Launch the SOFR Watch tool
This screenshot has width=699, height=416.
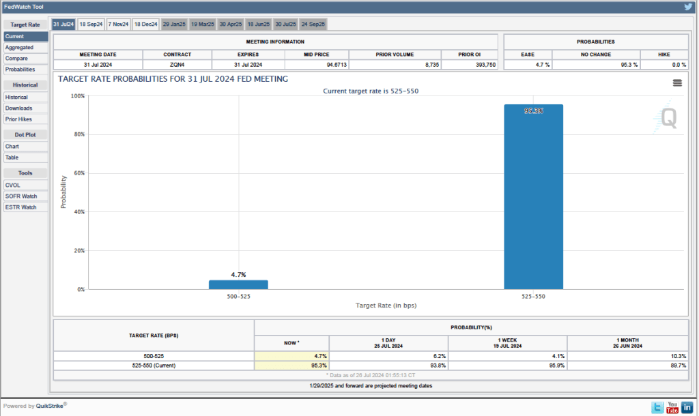20,196
